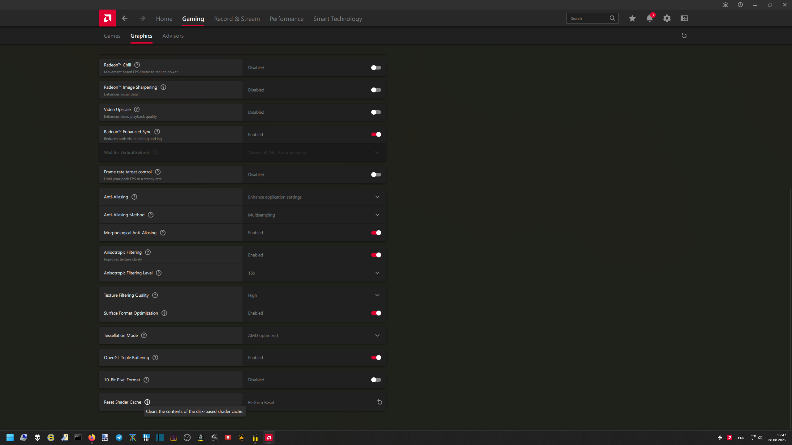Open the notifications bell icon
Image resolution: width=792 pixels, height=445 pixels.
[649, 18]
